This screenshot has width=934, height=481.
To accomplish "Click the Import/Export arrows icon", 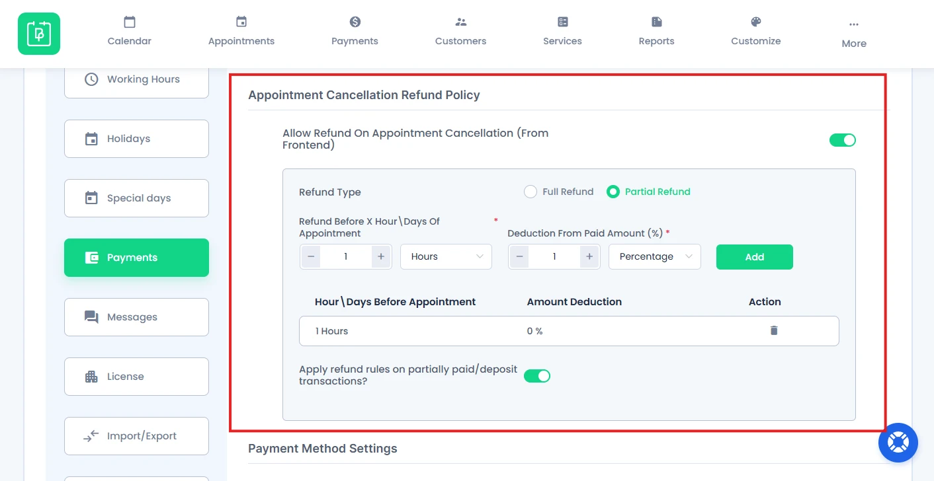I will 91,436.
